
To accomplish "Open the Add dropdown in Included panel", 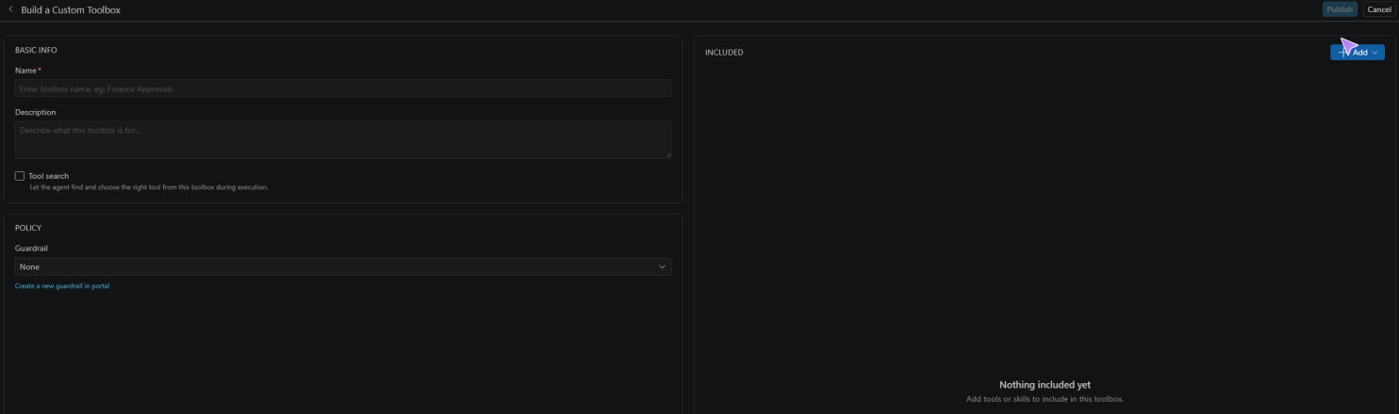I will tap(1357, 53).
